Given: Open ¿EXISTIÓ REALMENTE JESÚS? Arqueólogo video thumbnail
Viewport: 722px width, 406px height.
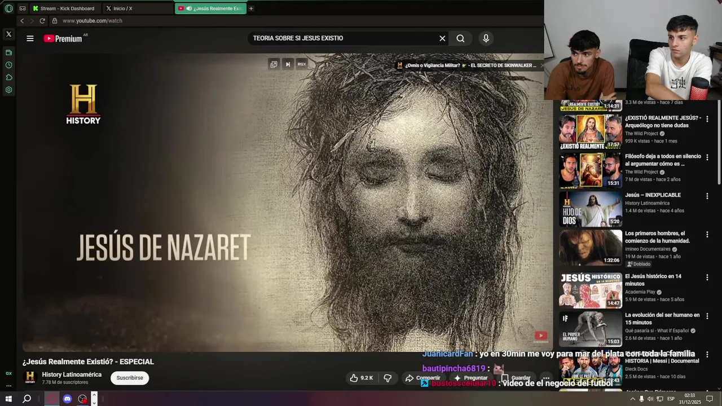Looking at the screenshot, I should pos(591,132).
